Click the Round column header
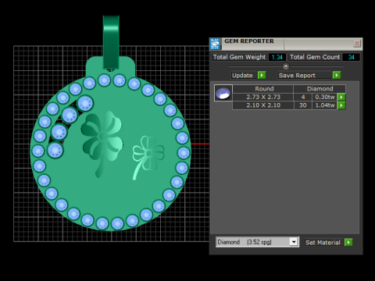 (x=263, y=89)
